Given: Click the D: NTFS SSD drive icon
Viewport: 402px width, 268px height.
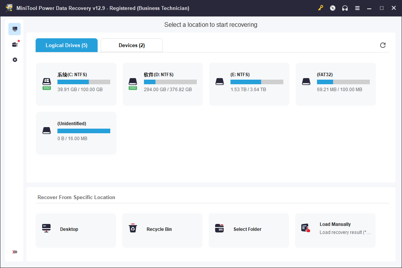Looking at the screenshot, I should (x=133, y=84).
